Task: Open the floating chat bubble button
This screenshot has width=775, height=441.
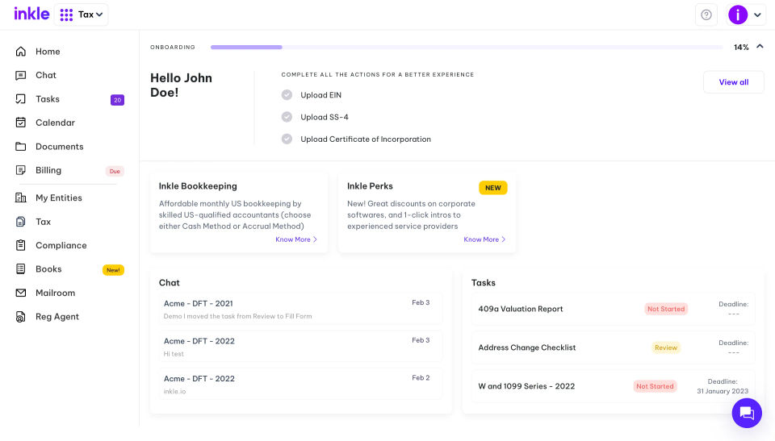Action: pos(746,413)
